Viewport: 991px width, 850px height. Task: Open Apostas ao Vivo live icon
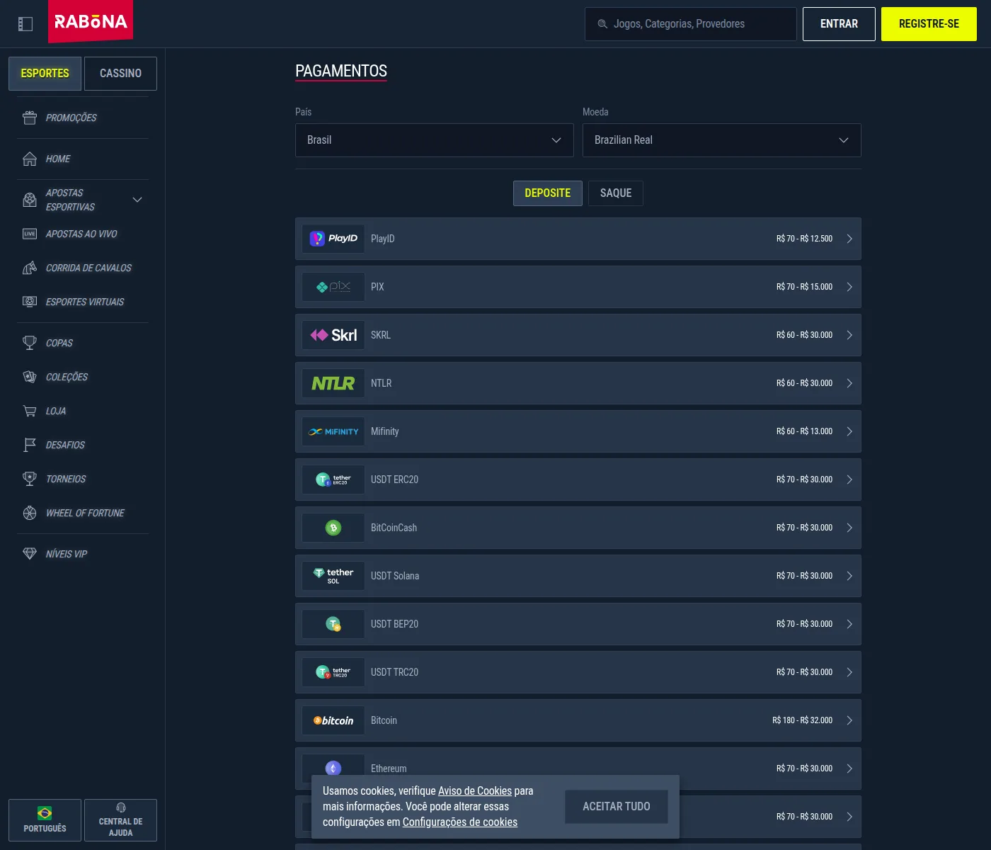[x=30, y=234]
